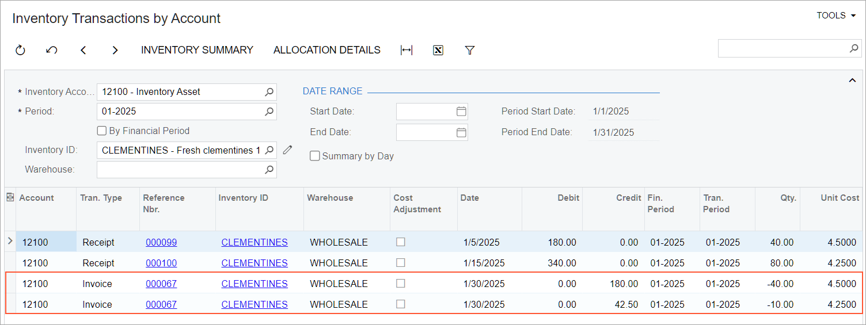Open the Tools dropdown menu
This screenshot has height=325, width=866.
[x=835, y=16]
